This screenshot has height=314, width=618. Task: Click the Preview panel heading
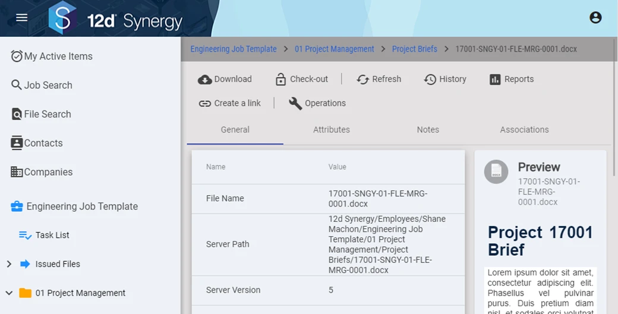point(539,167)
